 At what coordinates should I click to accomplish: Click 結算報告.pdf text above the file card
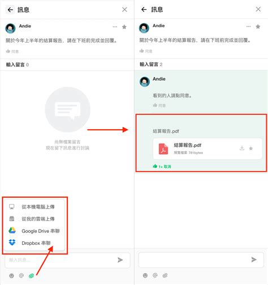[x=166, y=131]
